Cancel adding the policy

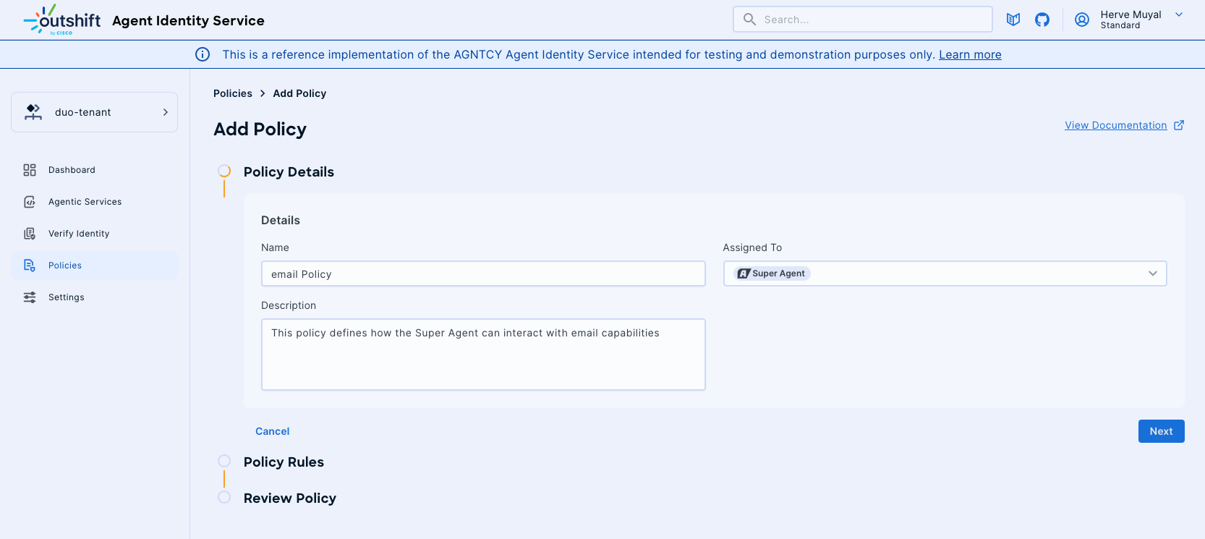pyautogui.click(x=272, y=431)
